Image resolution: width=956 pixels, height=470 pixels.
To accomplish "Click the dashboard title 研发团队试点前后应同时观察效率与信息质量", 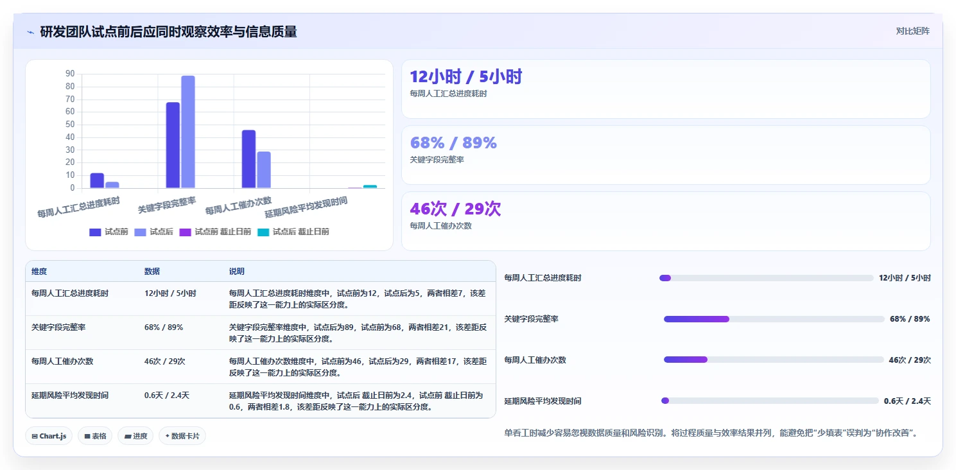I will [168, 32].
